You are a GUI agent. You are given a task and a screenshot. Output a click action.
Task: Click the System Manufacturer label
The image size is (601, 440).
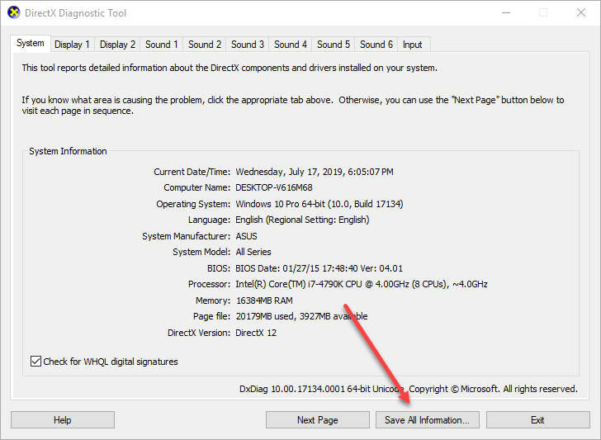[x=187, y=236]
